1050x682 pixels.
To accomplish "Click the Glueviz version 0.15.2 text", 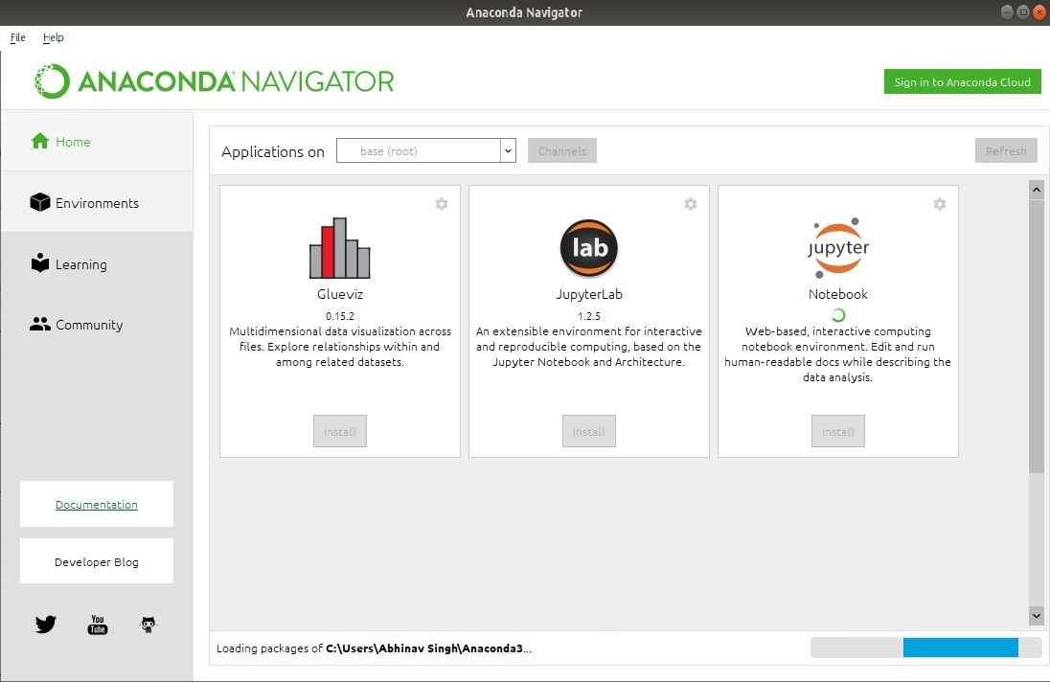I will (x=339, y=316).
